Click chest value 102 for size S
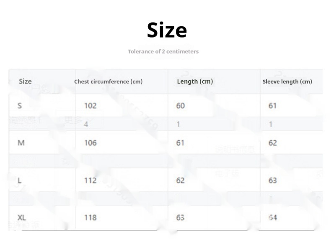The width and height of the screenshot is (331, 239). pyautogui.click(x=90, y=106)
